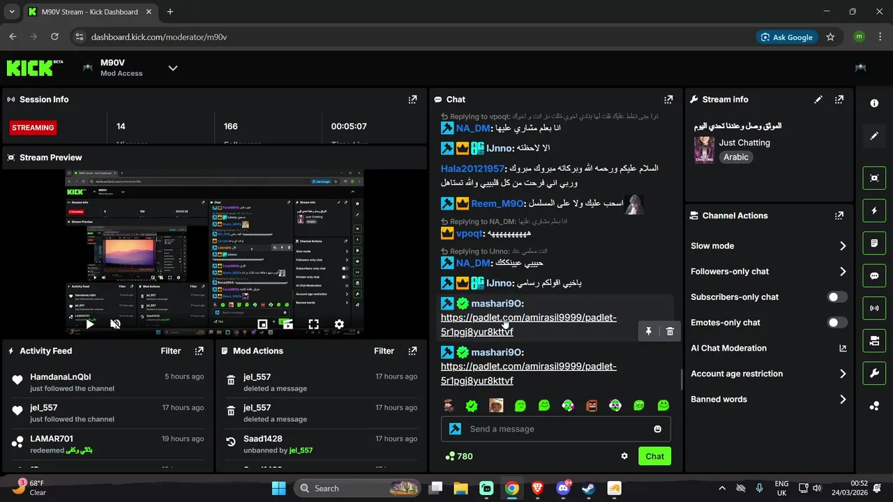
Task: Click the stream preview thumbnail
Action: (x=214, y=252)
